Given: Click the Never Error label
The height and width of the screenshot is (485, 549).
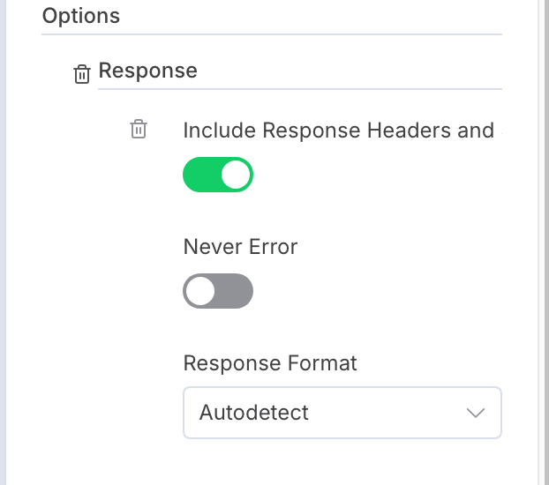Looking at the screenshot, I should click(240, 247).
